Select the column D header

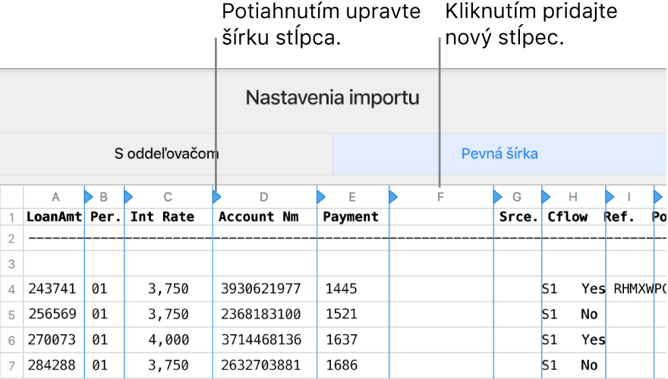point(264,197)
